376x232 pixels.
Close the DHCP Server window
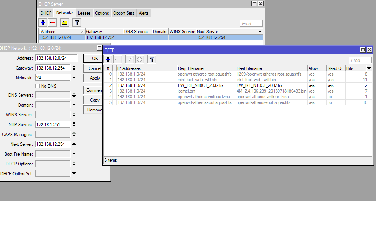[261, 3]
